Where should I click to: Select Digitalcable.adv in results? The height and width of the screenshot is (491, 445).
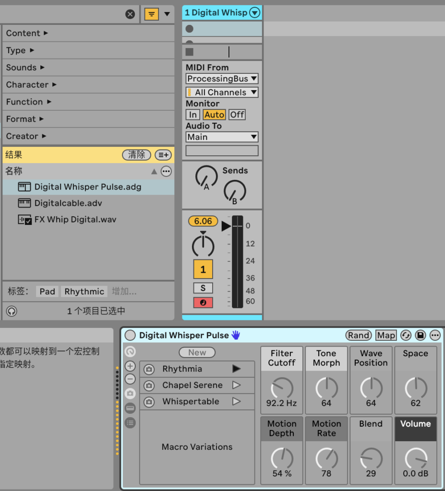(68, 203)
